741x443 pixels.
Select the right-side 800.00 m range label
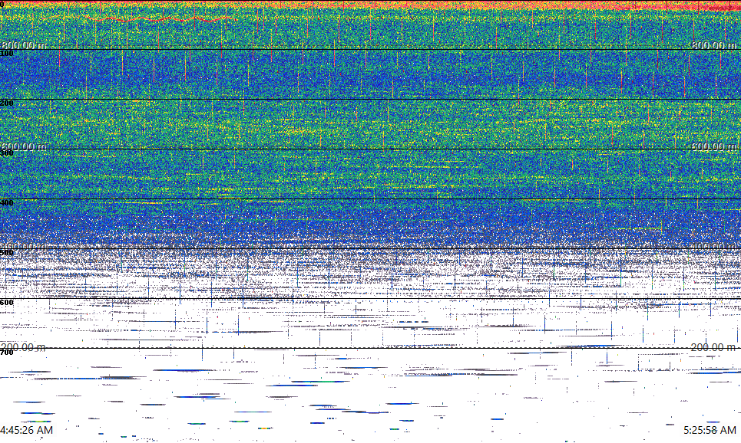(x=713, y=45)
